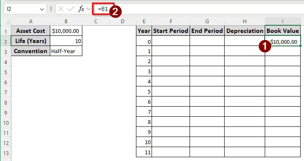Expand the Name Box dropdown arrow
This screenshot has height=161, width=304.
[42, 9]
